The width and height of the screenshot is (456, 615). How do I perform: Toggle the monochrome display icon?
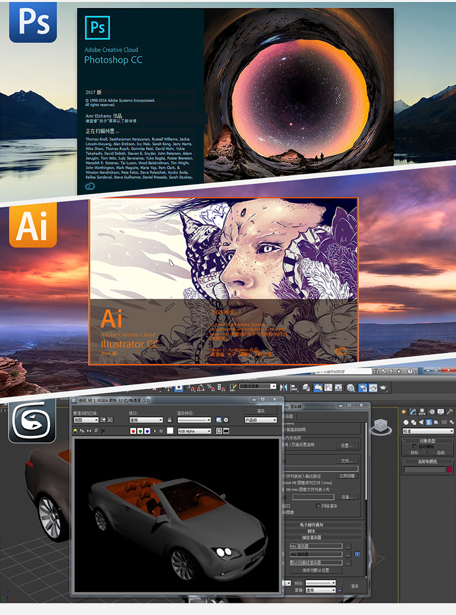click(161, 431)
